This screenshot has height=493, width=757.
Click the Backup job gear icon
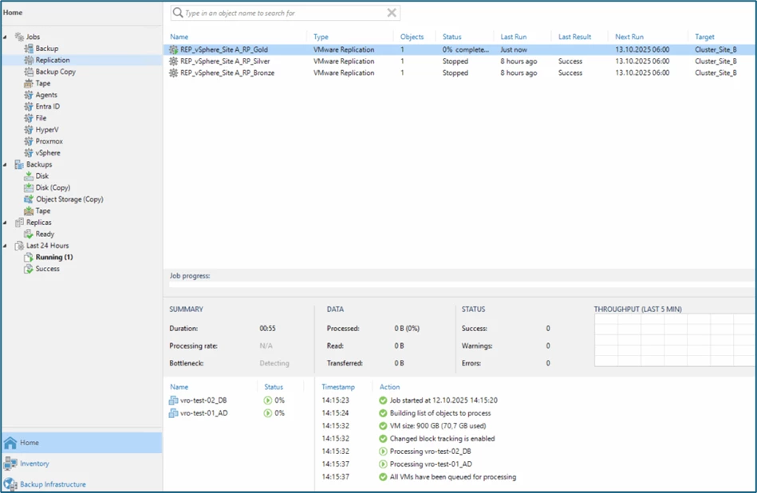29,49
